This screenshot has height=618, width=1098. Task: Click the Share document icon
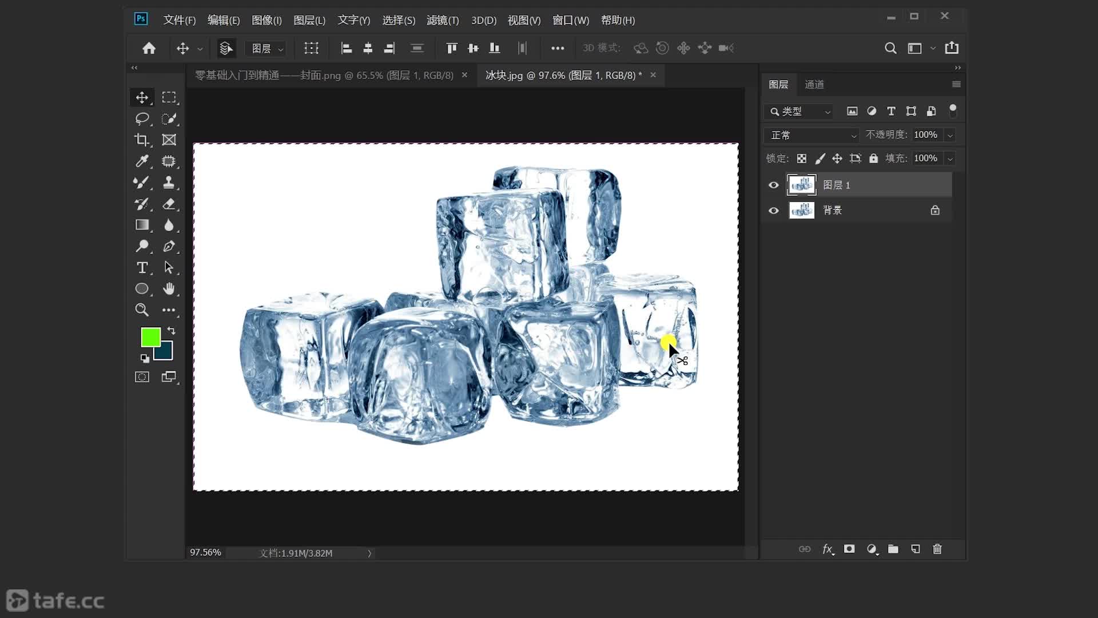[x=952, y=48]
